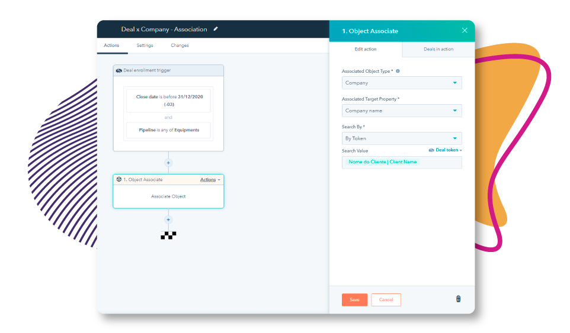The image size is (570, 333).
Task: Click the trash icon to delete action
Action: tap(458, 299)
